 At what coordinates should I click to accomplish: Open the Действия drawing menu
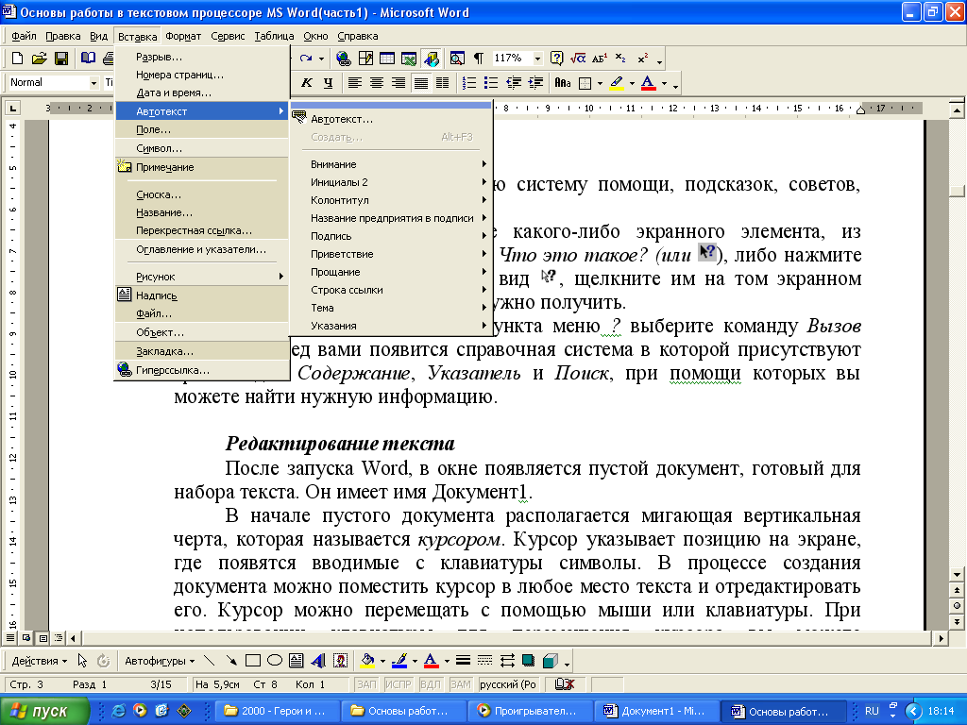click(39, 661)
